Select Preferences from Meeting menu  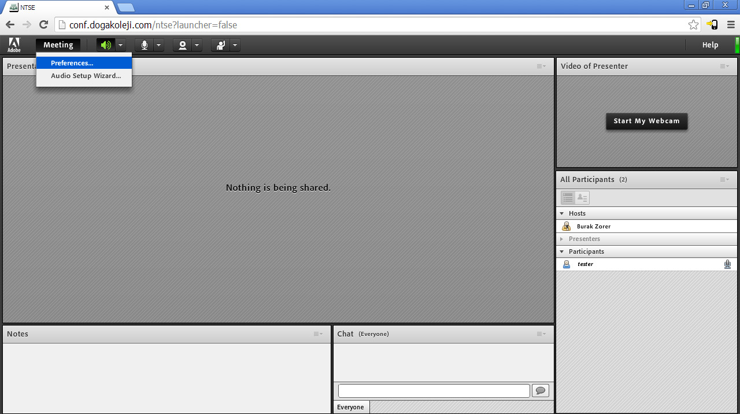point(72,63)
